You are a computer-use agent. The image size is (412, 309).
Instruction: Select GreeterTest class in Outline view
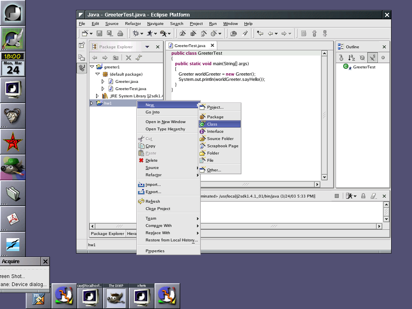[364, 67]
